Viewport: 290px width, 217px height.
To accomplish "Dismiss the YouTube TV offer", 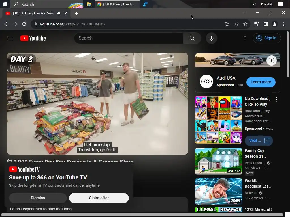I will point(38,198).
